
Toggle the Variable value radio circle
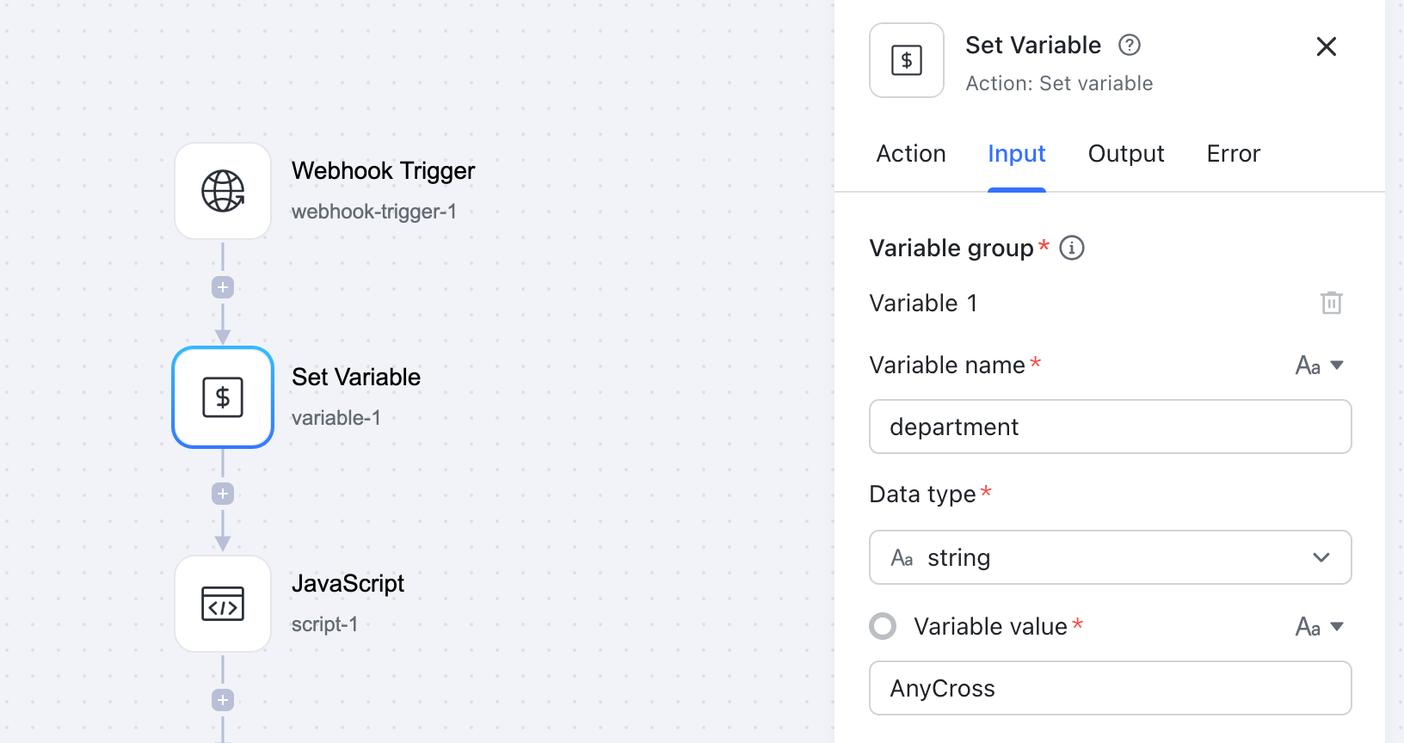pyautogui.click(x=883, y=626)
